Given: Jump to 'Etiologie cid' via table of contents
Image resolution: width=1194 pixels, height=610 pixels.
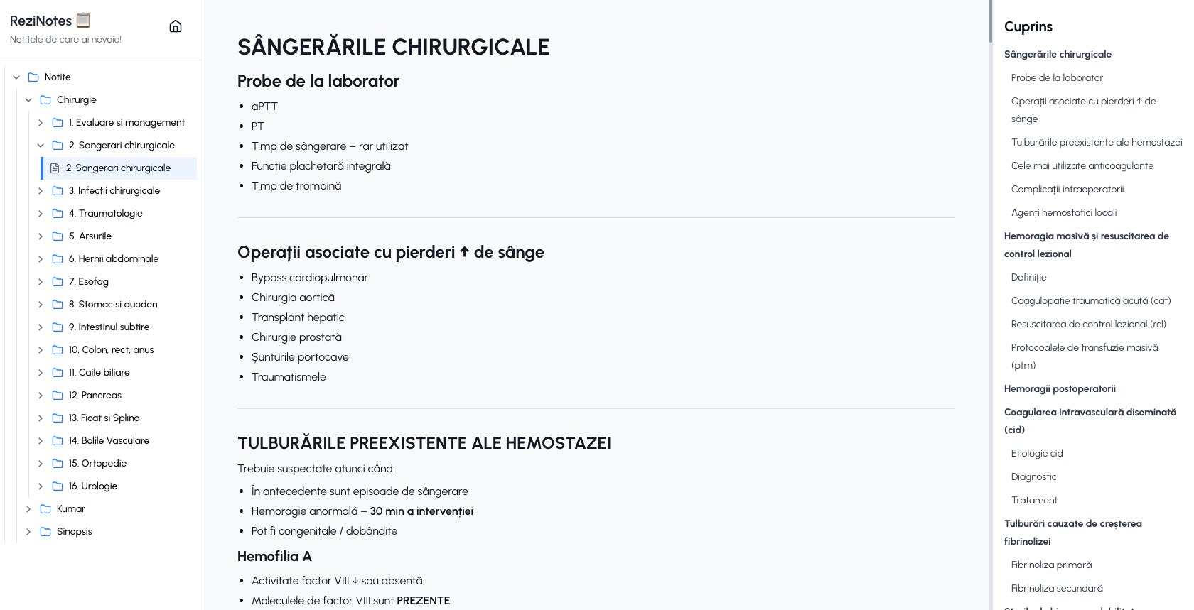Looking at the screenshot, I should click(x=1038, y=453).
